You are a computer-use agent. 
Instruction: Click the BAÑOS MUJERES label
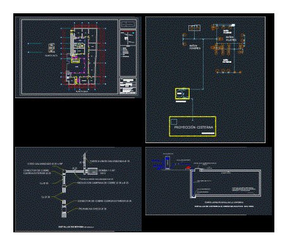(x=231, y=39)
